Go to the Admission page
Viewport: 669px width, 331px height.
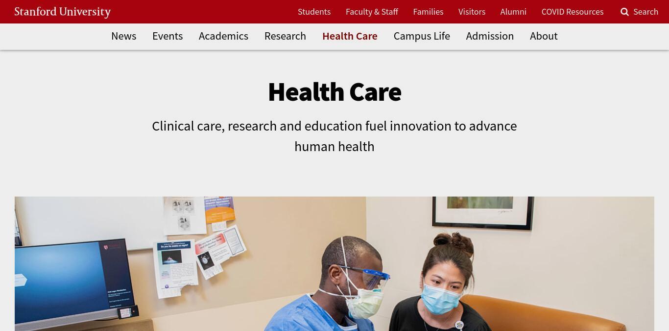490,36
